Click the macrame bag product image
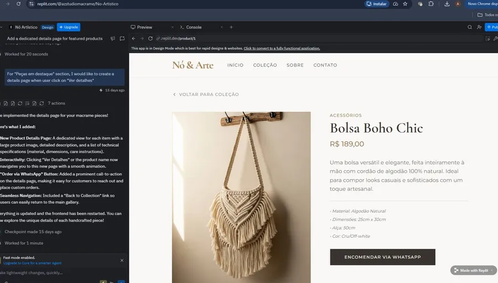The height and width of the screenshot is (283, 498). [x=241, y=197]
